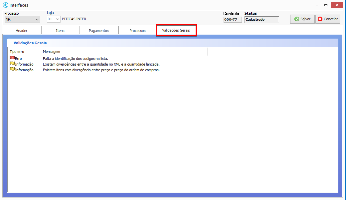
Task: Select the Validações Gerais tab
Action: [x=176, y=30]
